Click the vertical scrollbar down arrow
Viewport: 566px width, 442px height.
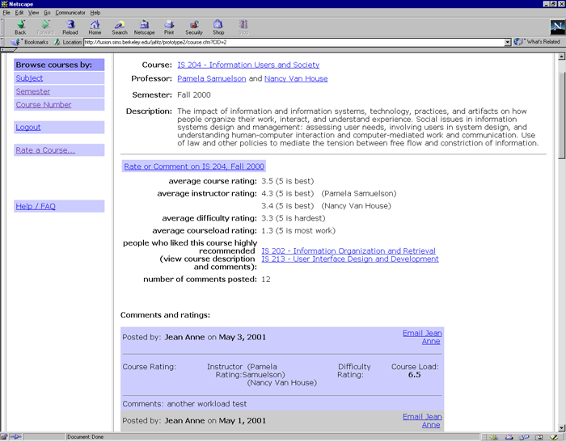(x=561, y=428)
